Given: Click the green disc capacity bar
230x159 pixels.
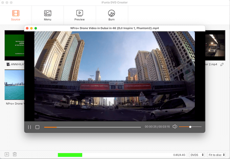Looking at the screenshot, I should coord(70,155).
